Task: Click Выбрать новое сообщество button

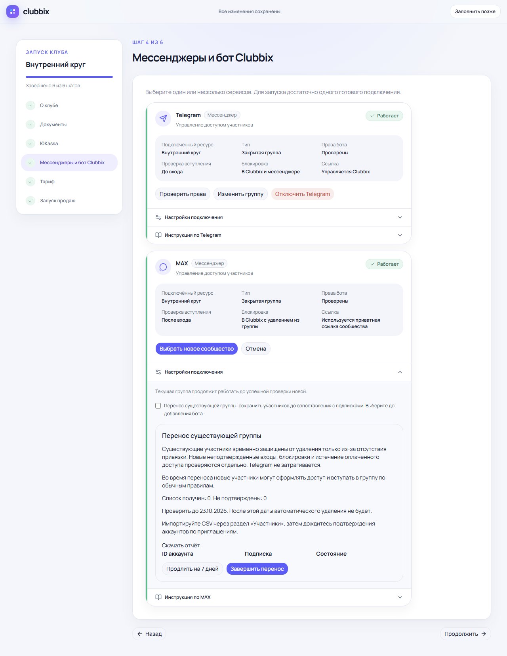Action: (x=196, y=349)
